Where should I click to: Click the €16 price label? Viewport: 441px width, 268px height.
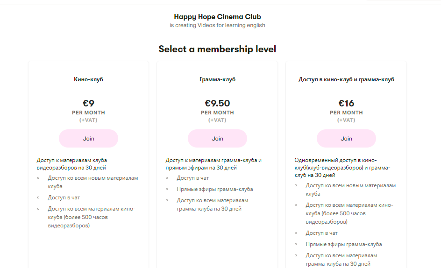(x=346, y=103)
